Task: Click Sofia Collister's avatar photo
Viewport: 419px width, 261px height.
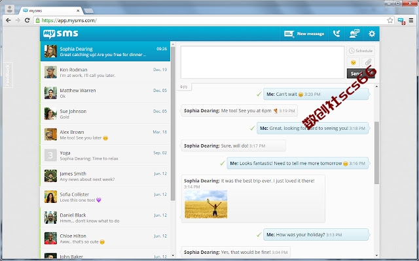Action: (x=50, y=197)
